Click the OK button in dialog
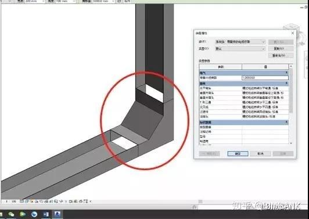Screen dimensions: 309x219 tap(238, 153)
